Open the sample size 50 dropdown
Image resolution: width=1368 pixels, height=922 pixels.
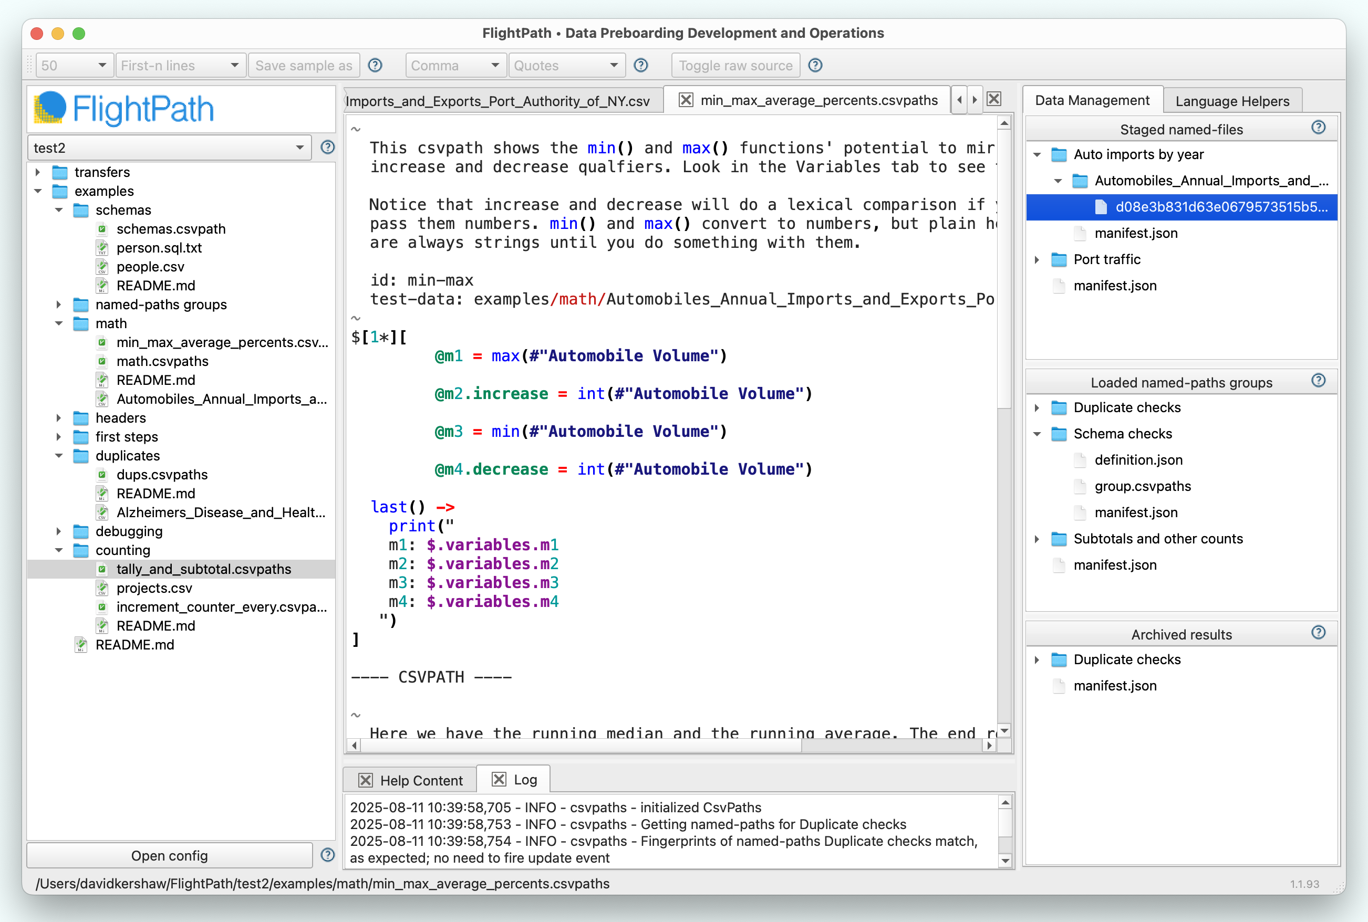pos(74,65)
